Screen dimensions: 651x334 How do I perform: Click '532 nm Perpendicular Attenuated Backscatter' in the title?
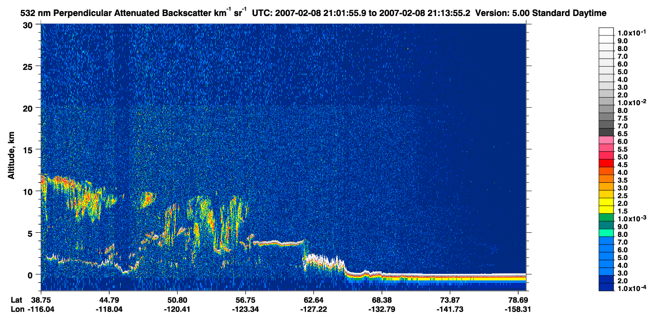click(x=115, y=13)
